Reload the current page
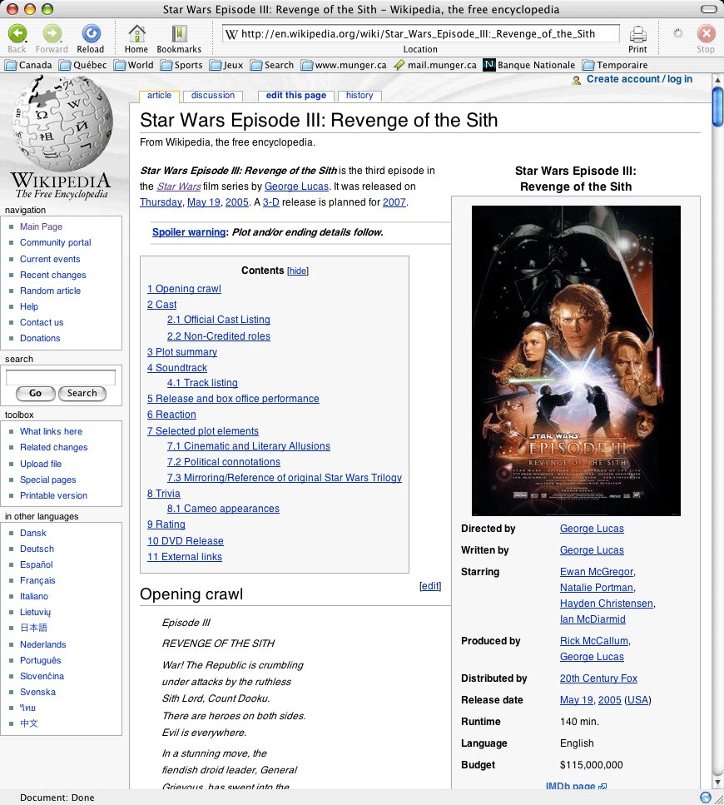Image resolution: width=724 pixels, height=805 pixels. click(91, 34)
